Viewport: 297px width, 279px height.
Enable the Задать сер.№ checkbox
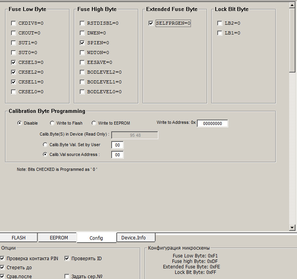click(67, 276)
